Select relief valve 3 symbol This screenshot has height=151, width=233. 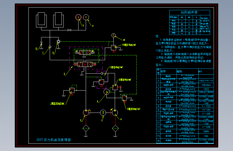click(72, 90)
